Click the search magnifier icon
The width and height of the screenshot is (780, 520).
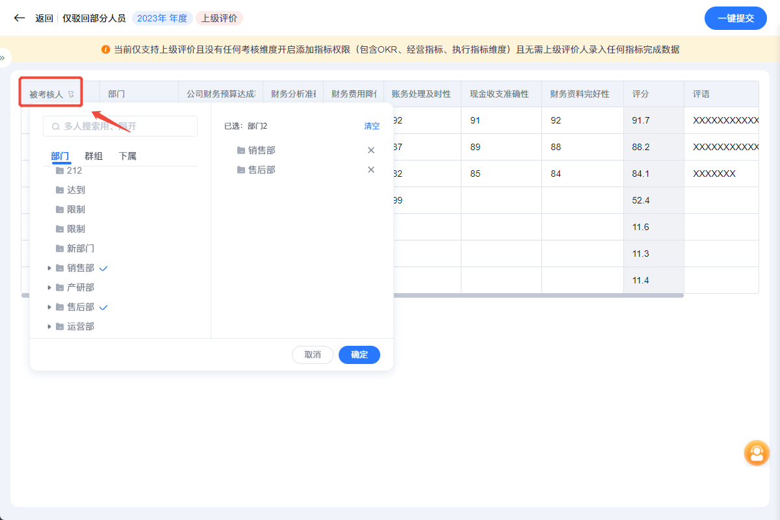tap(56, 126)
